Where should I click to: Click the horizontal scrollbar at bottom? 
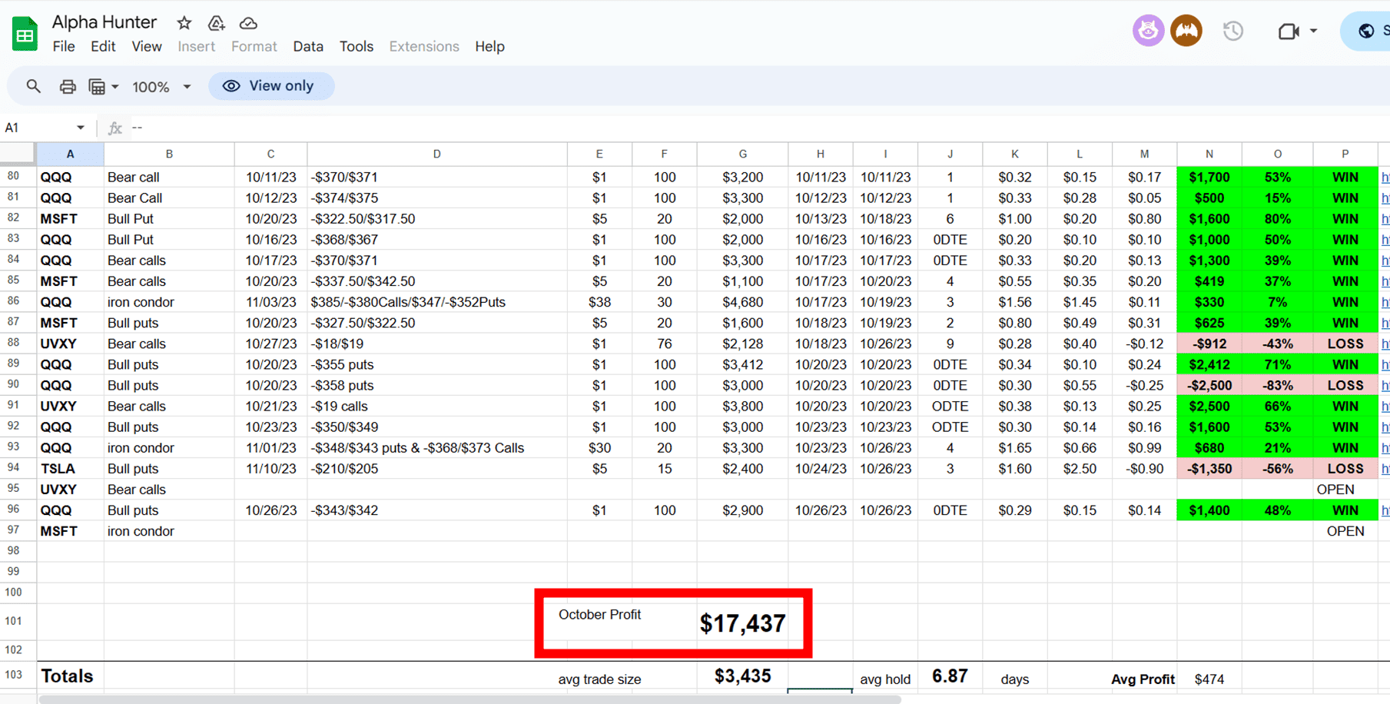click(x=469, y=699)
